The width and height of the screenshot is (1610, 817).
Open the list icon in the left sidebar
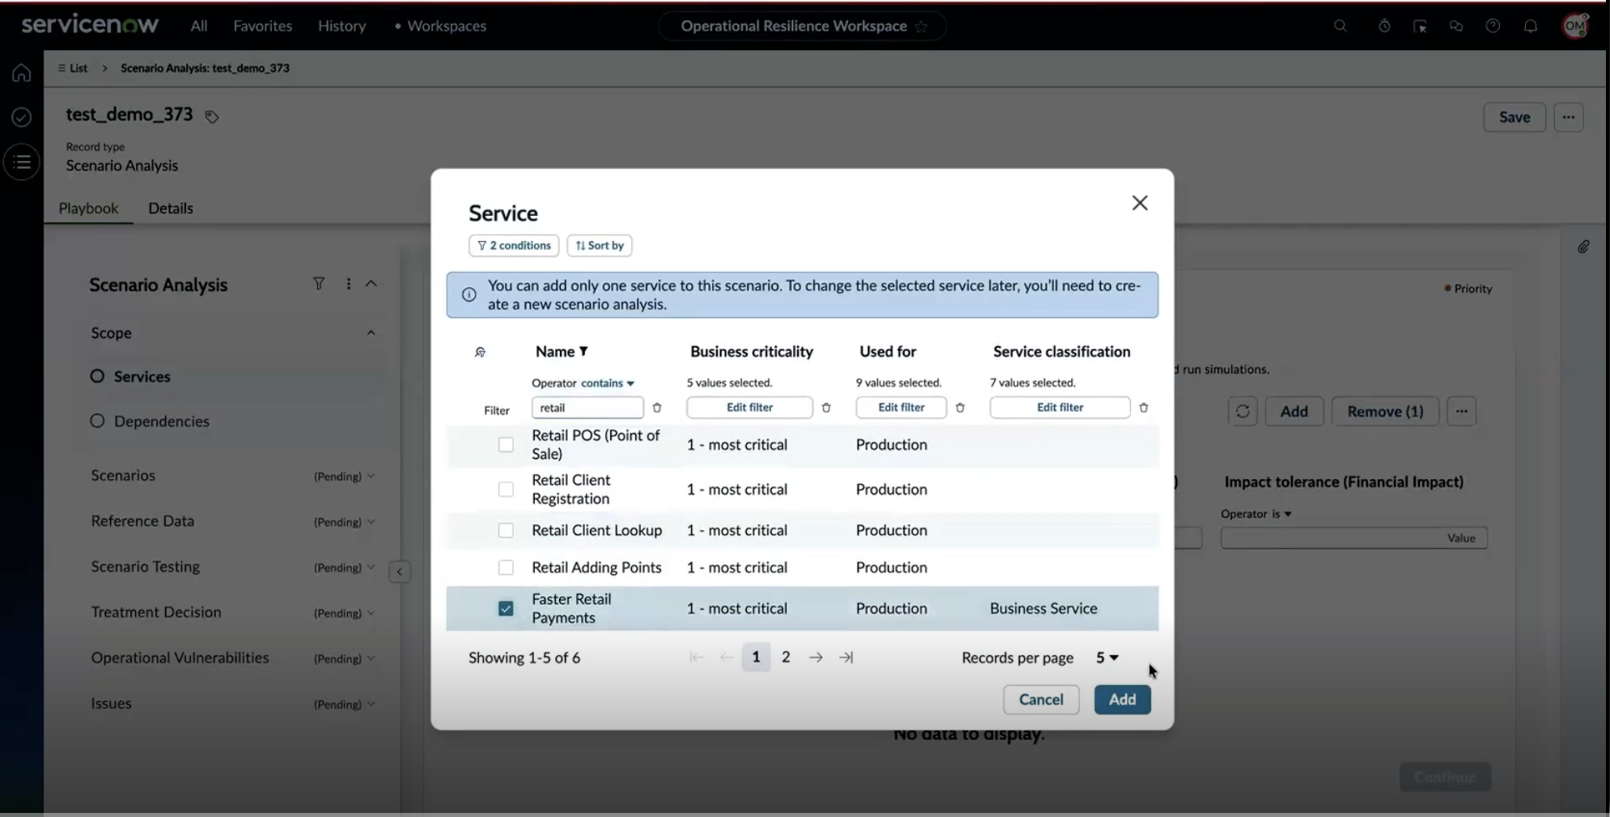(x=22, y=162)
